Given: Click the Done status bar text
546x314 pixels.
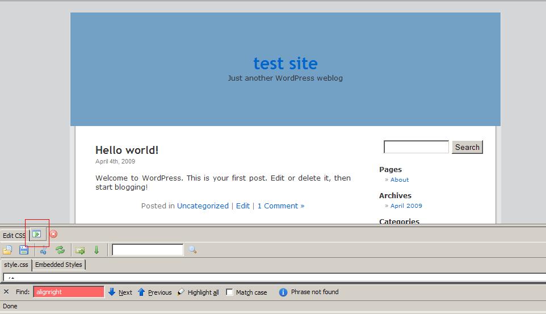Looking at the screenshot, I should [10, 306].
